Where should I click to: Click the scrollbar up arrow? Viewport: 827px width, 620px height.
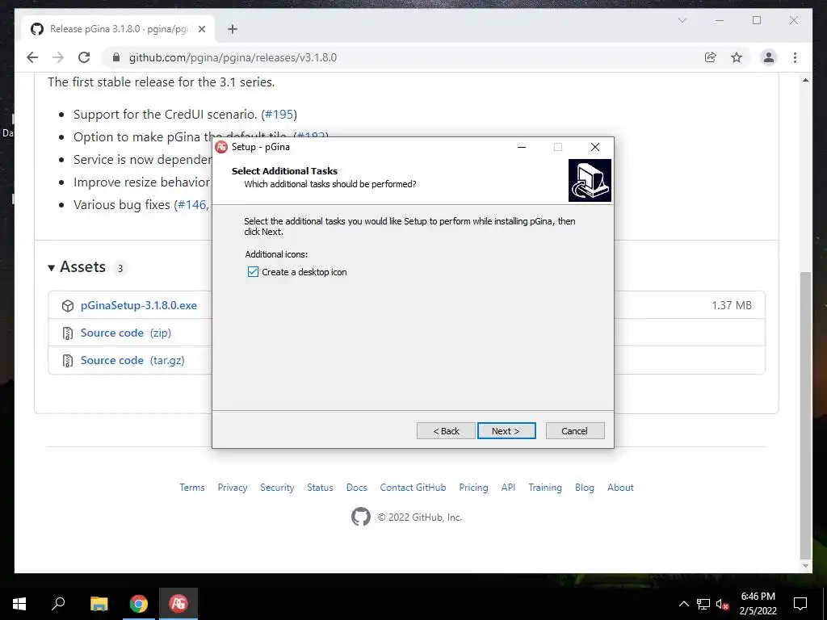[x=805, y=80]
